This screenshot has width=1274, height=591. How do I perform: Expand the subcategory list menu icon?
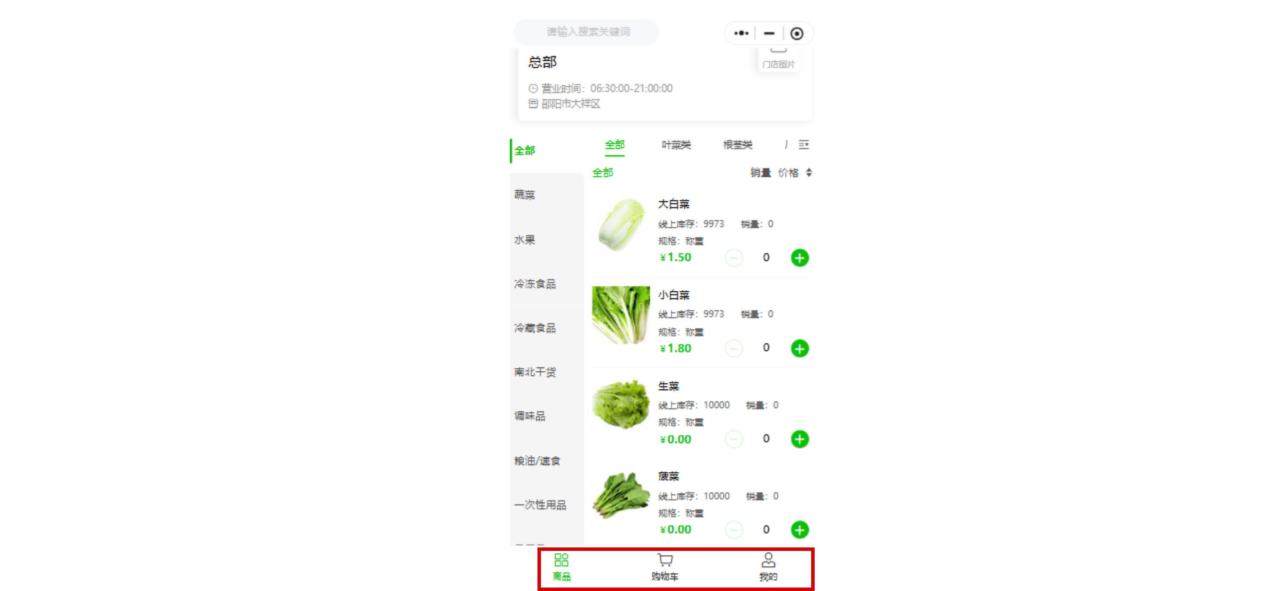804,144
